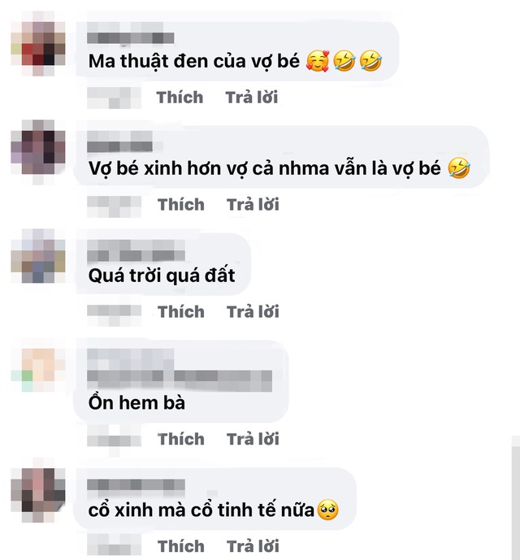The width and height of the screenshot is (520, 560).
Task: Click Trả lời under 'Quá trời quá đất'
Action: click(253, 312)
